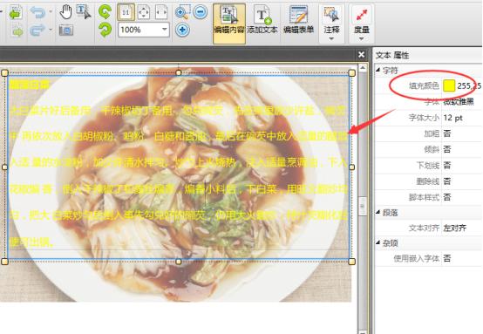Select the text selection tool
This screenshot has height=334, width=483.
click(84, 11)
